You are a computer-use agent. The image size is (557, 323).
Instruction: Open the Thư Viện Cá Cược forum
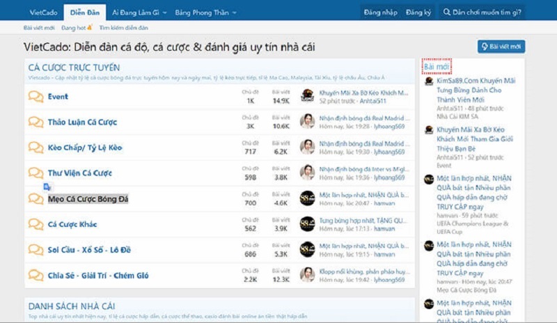click(80, 173)
